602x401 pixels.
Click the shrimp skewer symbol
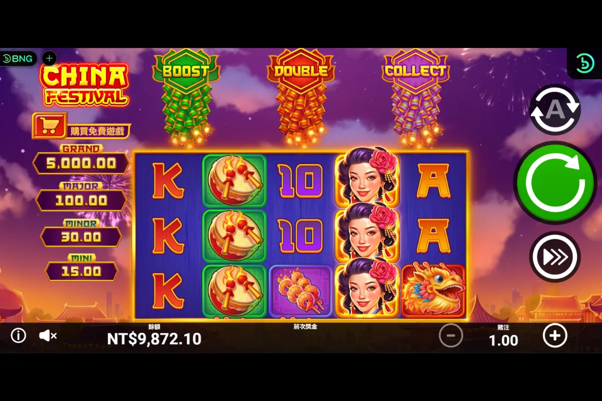click(x=300, y=291)
